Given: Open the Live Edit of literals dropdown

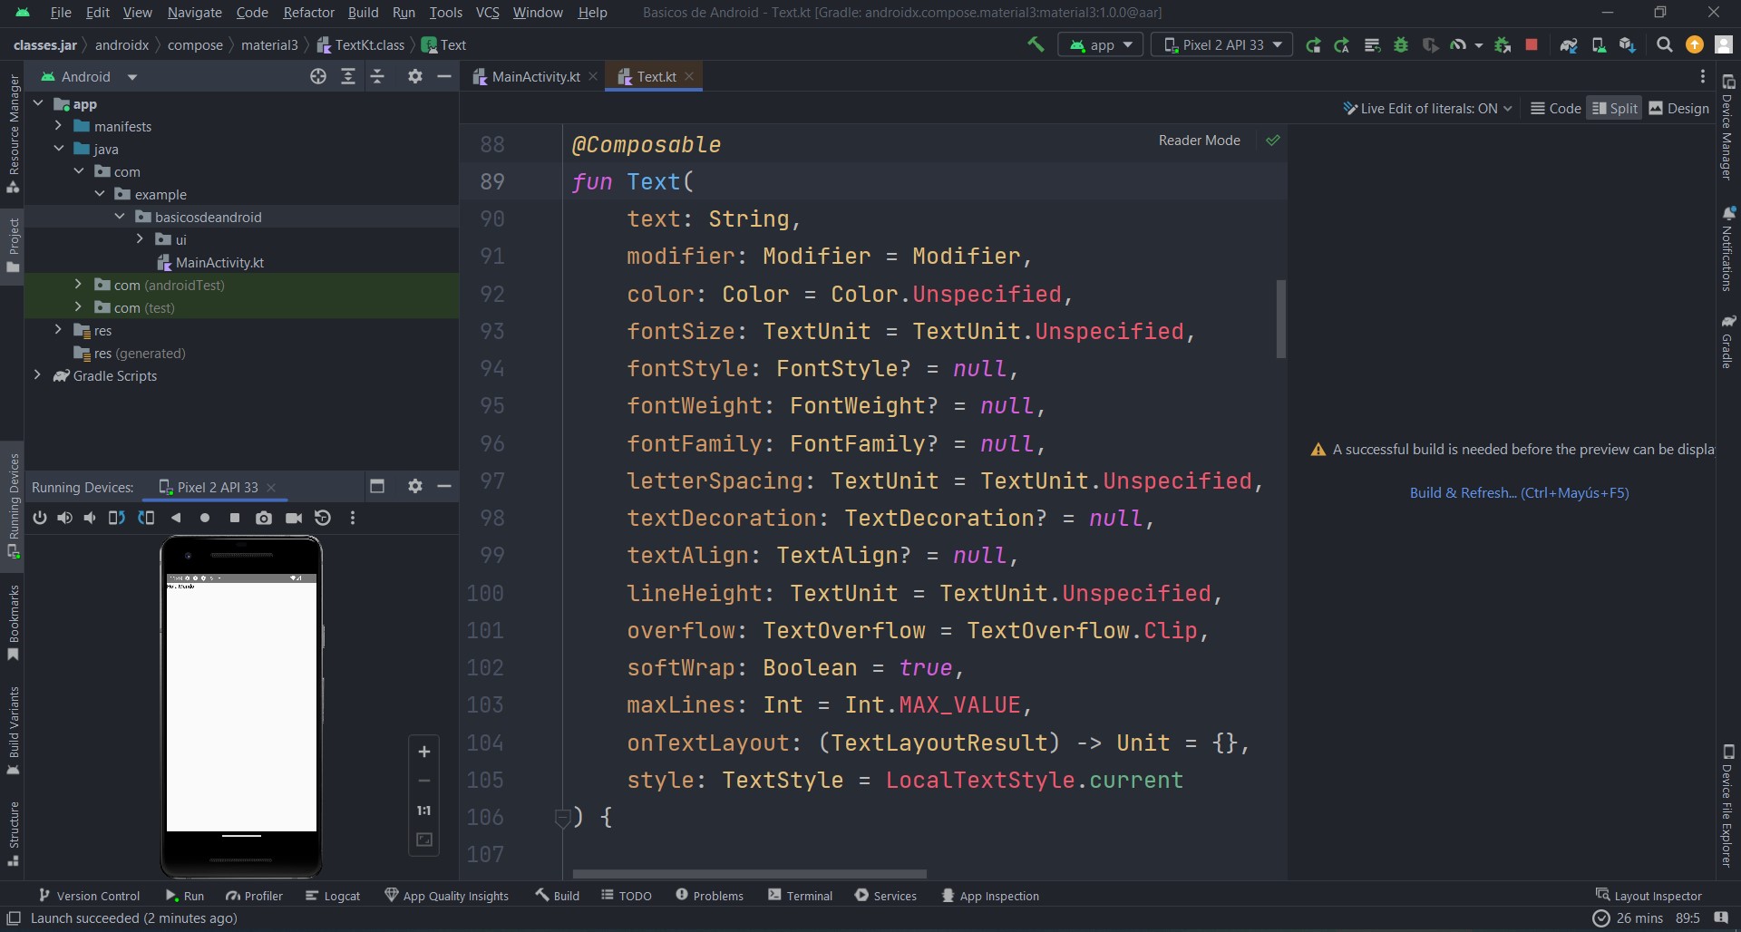Looking at the screenshot, I should tap(1427, 109).
